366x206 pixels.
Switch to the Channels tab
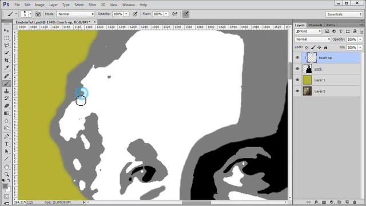(315, 25)
